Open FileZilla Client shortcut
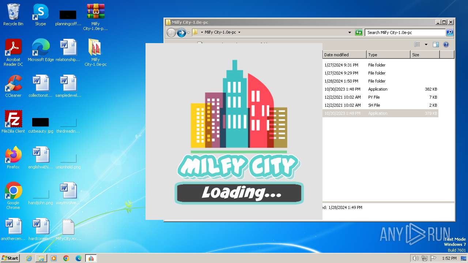 (13, 122)
